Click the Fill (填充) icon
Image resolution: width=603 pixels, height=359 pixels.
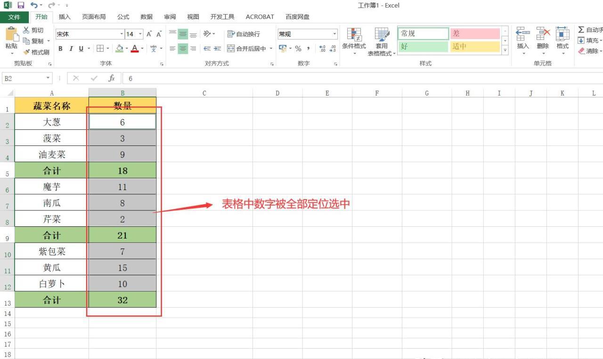(x=581, y=40)
